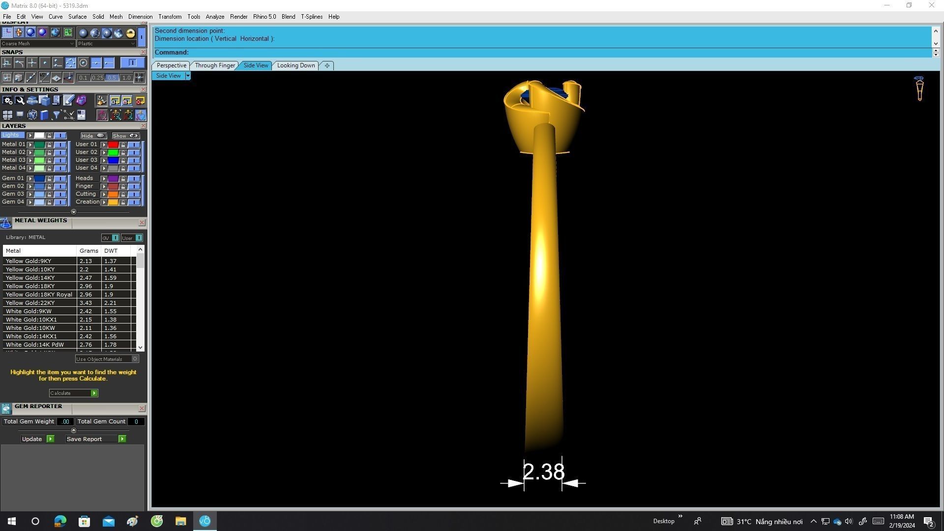Toggle the User library switch
Screen dimensions: 944x531
click(139, 238)
